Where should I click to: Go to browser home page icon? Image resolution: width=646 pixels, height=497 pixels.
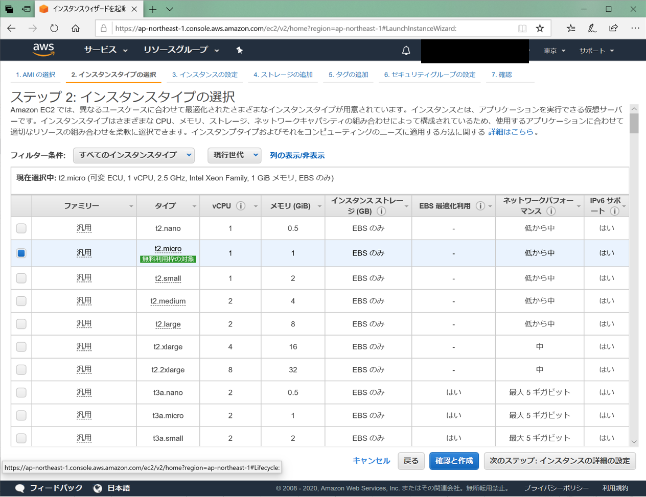(76, 28)
